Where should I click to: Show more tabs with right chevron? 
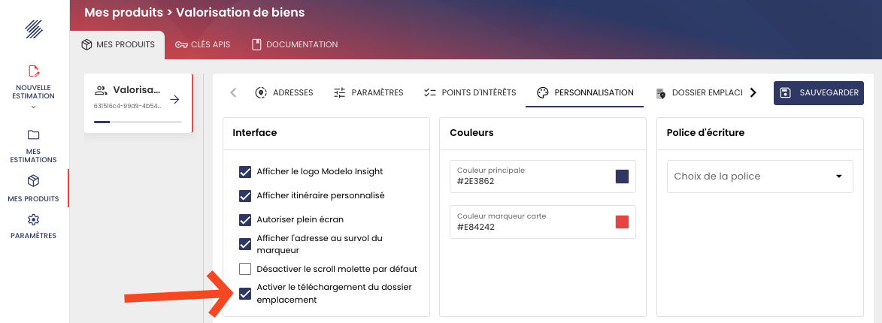(753, 92)
